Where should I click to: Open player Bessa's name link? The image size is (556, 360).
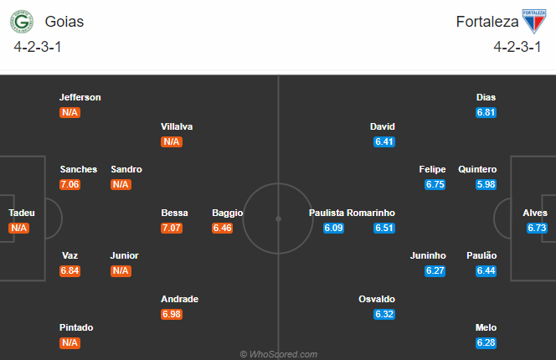point(174,213)
